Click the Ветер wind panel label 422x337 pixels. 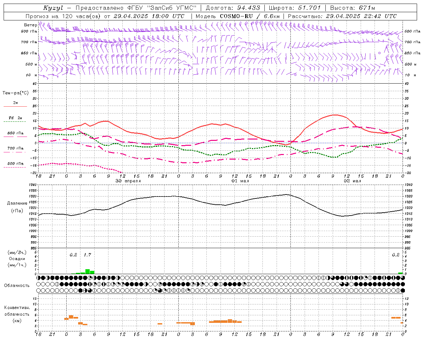30,25
